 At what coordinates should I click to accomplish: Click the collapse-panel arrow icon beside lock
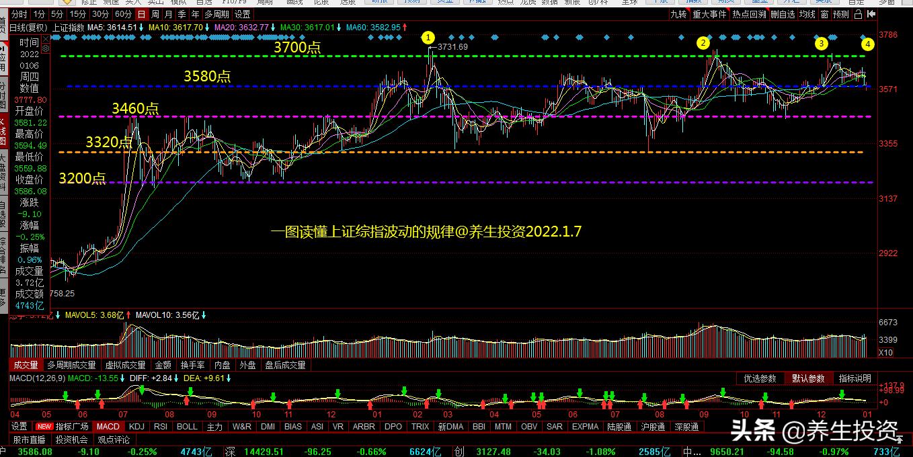pos(872,13)
